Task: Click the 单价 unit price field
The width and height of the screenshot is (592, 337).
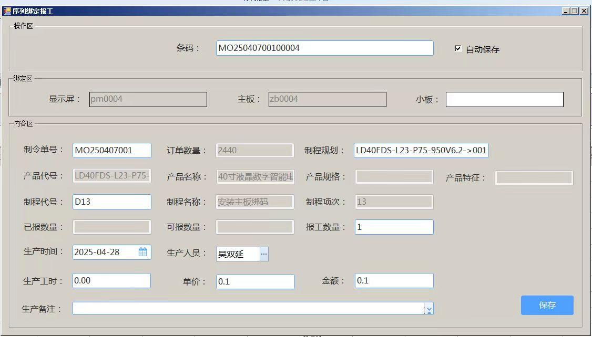Action: [x=255, y=281]
